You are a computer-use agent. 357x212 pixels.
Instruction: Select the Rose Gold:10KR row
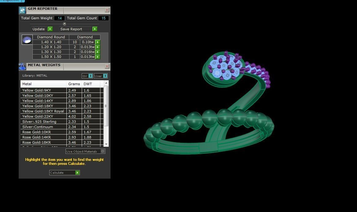[62, 132]
